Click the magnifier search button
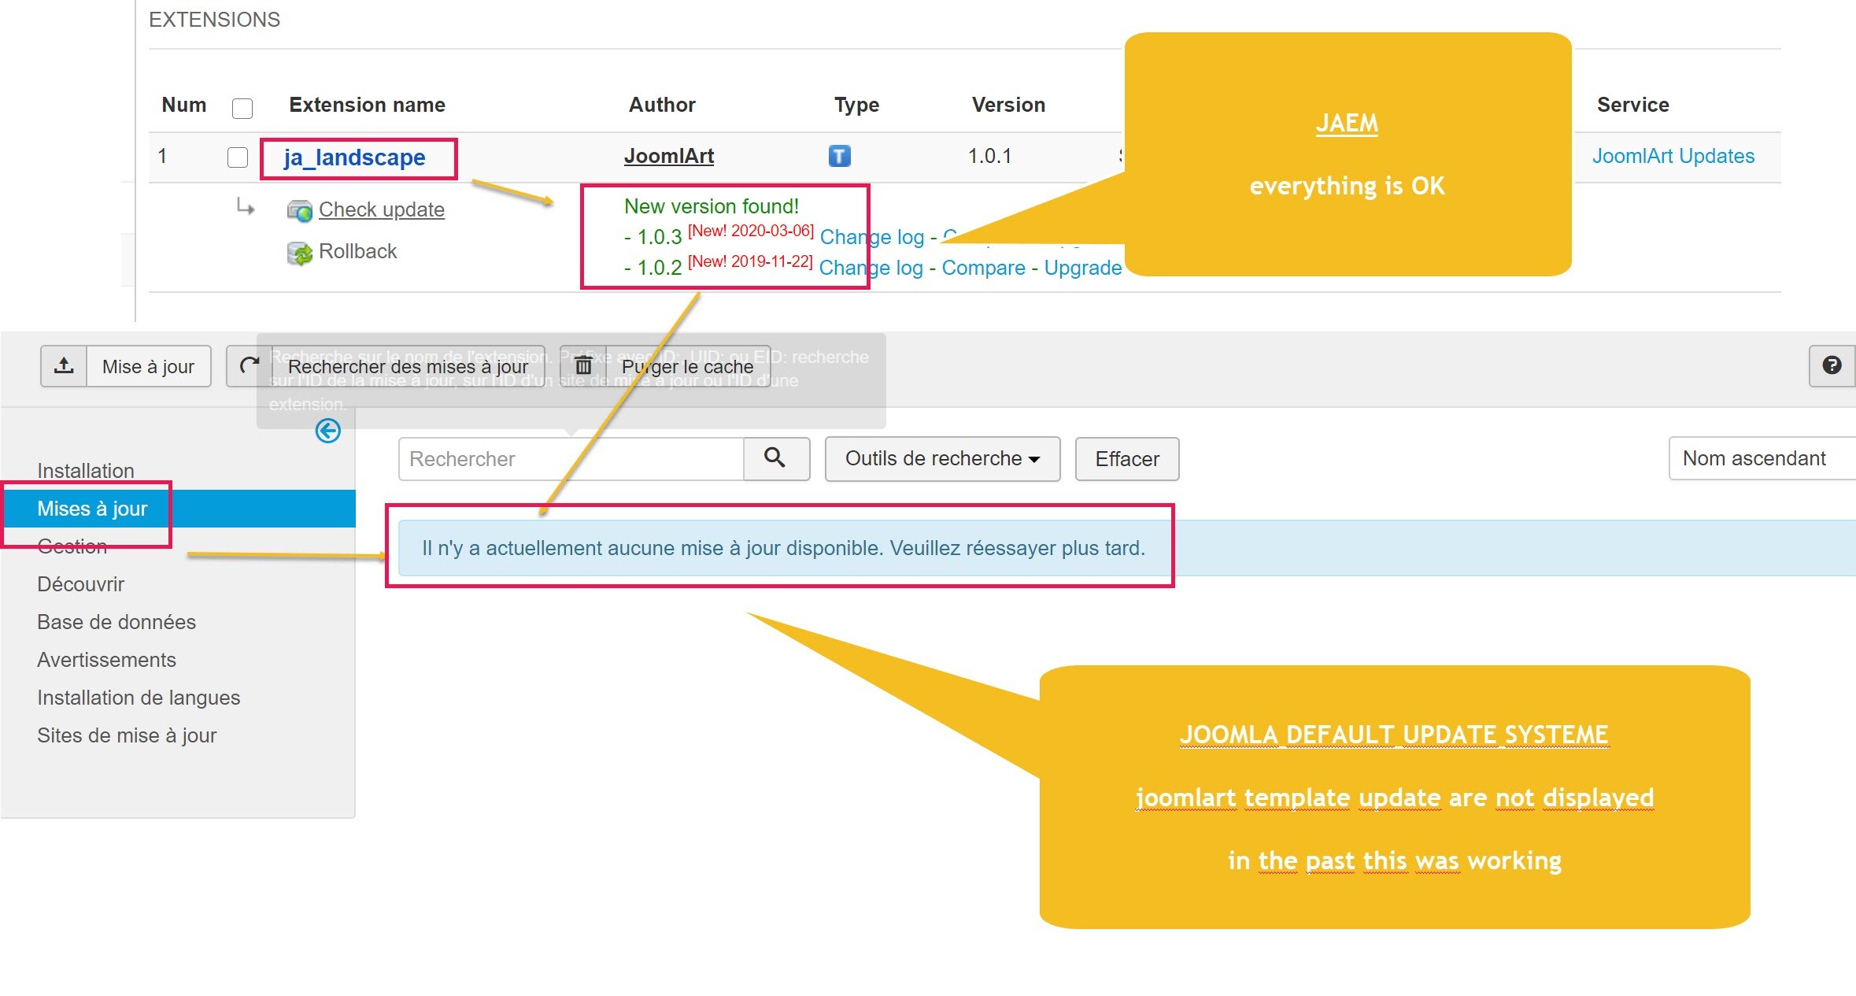1856x996 pixels. (775, 458)
